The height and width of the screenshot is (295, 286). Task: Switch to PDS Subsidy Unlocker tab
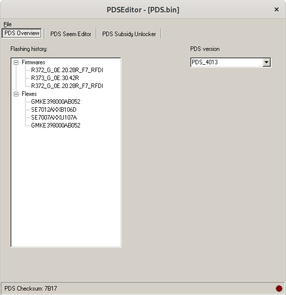click(x=129, y=34)
